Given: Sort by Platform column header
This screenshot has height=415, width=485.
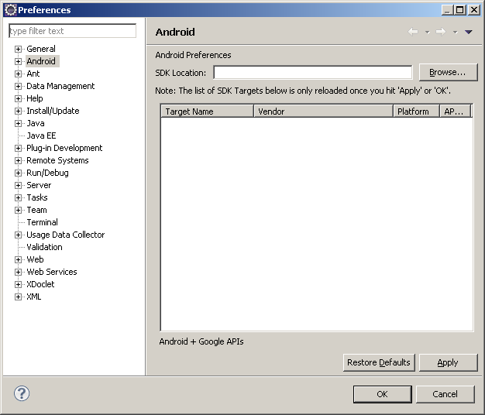Looking at the screenshot, I should (416, 111).
